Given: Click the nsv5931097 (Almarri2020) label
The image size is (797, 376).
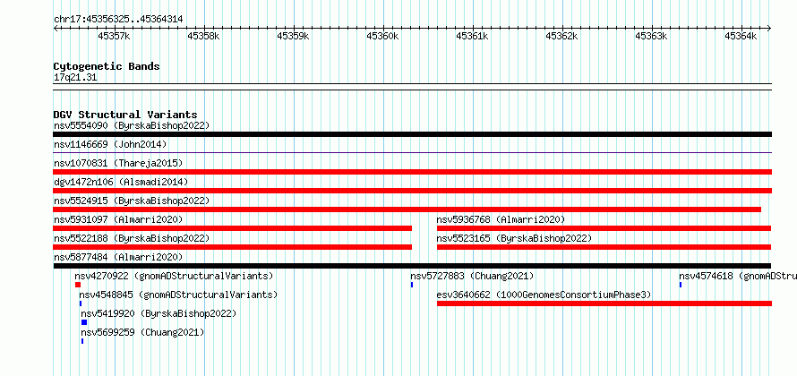Looking at the screenshot, I should click(118, 219).
